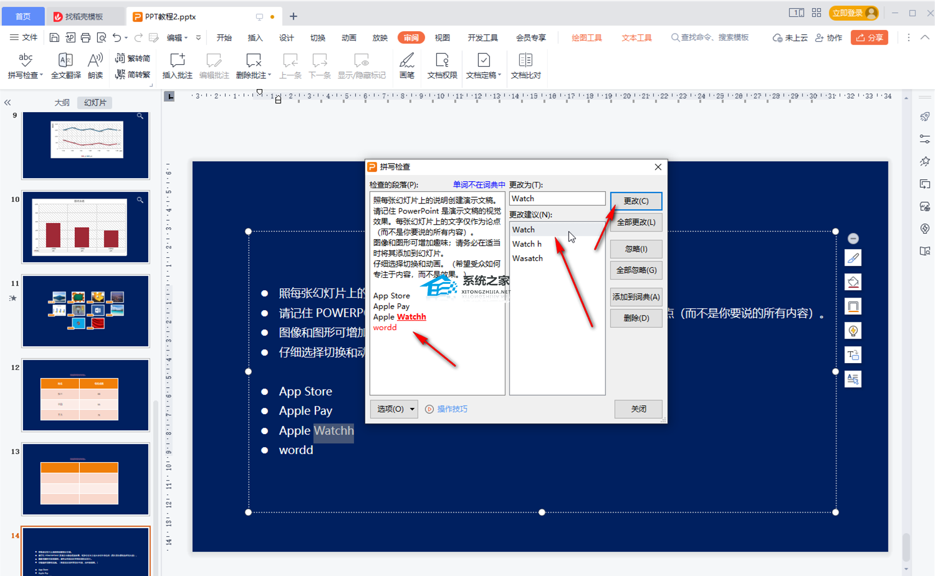
Task: Add the word to dictionary
Action: coord(636,297)
